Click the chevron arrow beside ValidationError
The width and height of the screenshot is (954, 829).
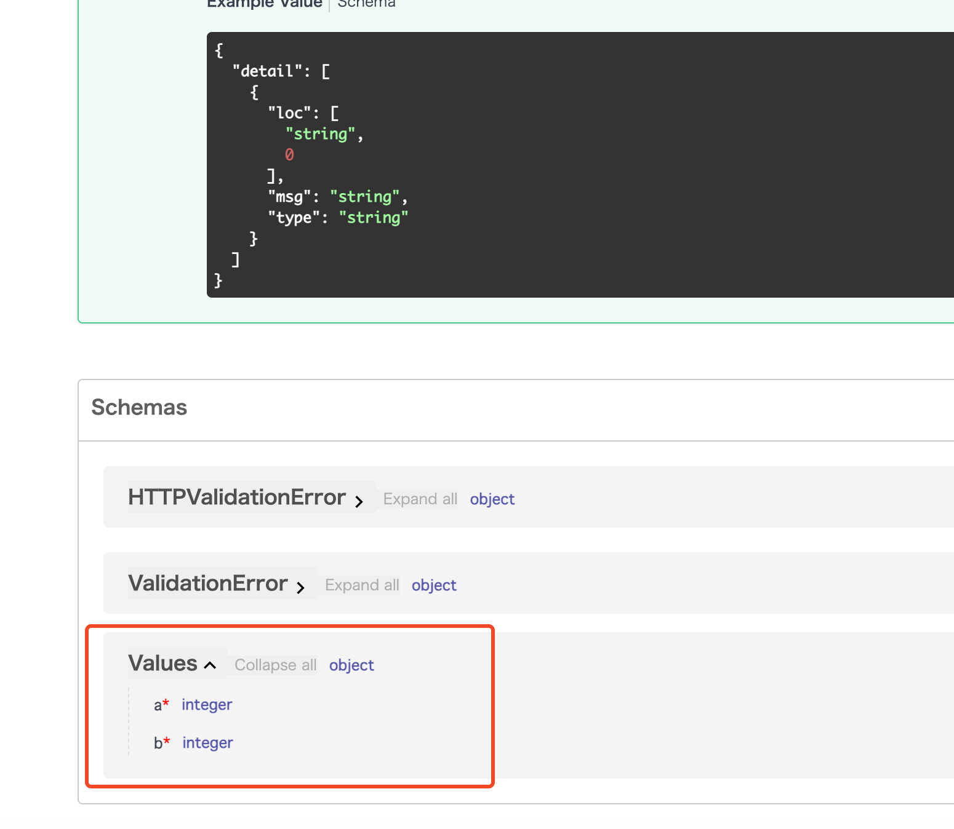click(300, 588)
